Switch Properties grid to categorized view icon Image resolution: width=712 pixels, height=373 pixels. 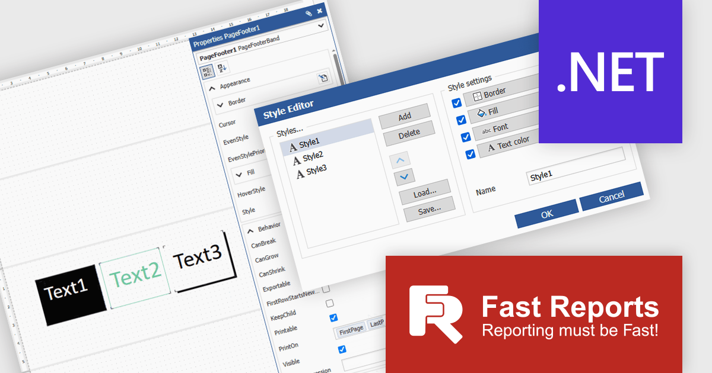(207, 71)
